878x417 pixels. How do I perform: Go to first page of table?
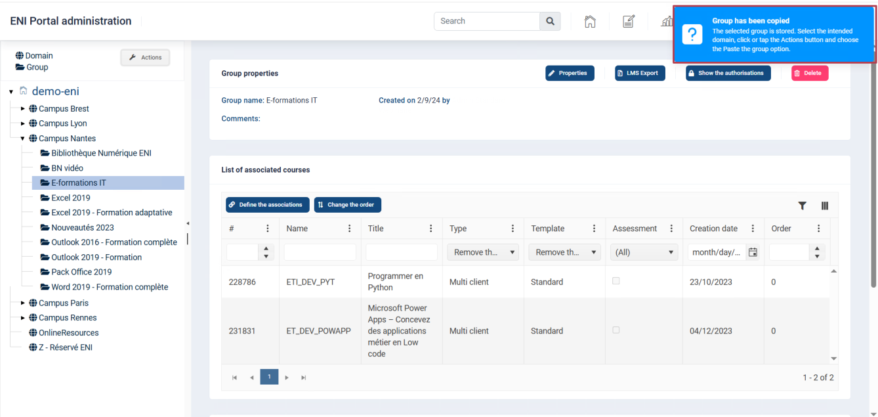tap(235, 378)
